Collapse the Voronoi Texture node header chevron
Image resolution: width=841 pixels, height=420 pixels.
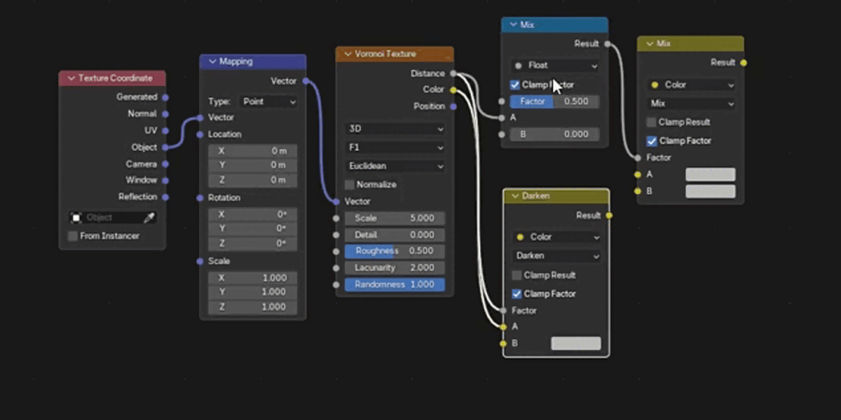click(348, 54)
